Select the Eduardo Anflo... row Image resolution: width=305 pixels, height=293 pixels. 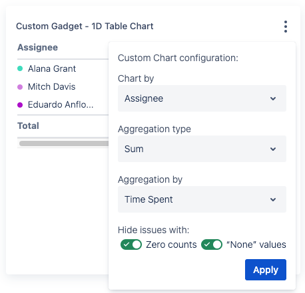(63, 104)
